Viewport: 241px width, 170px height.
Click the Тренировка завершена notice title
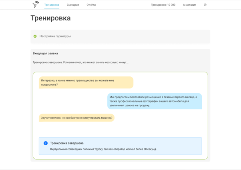pos(67,143)
